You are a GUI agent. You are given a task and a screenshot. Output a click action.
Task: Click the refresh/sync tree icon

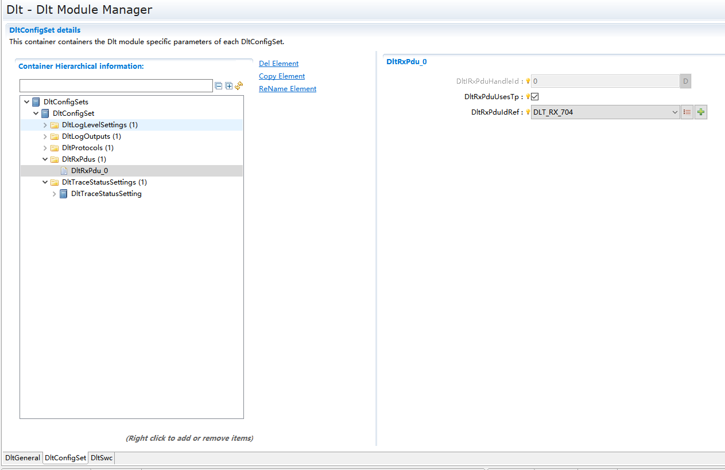point(239,86)
